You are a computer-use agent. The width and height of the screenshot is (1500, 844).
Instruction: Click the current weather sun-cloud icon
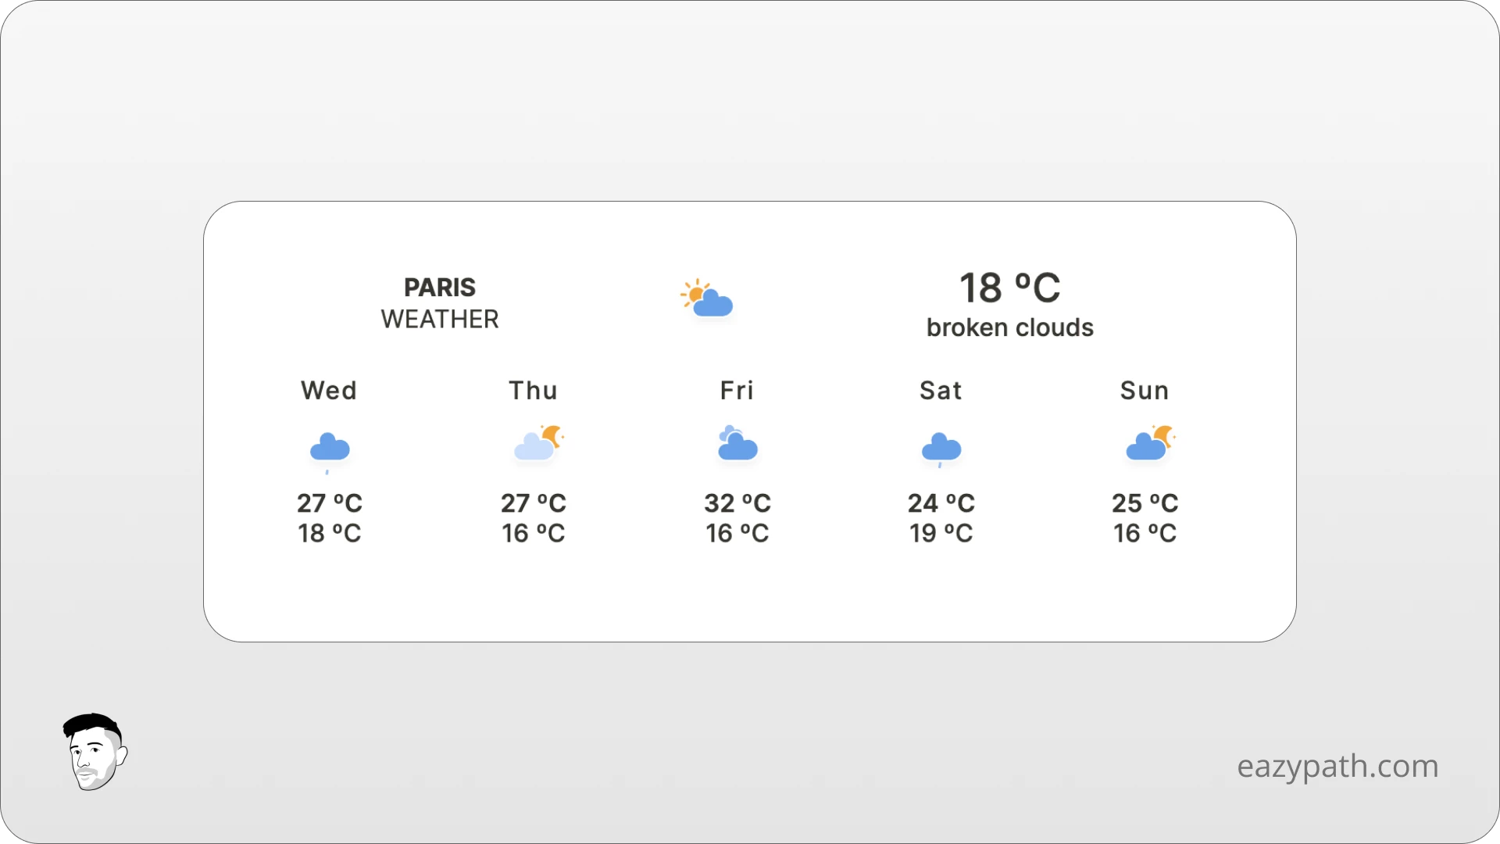pyautogui.click(x=707, y=299)
